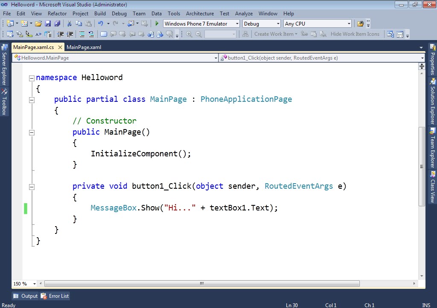Viewport: 437px width, 308px height.
Task: Click the Redo arrow icon
Action: (x=115, y=24)
